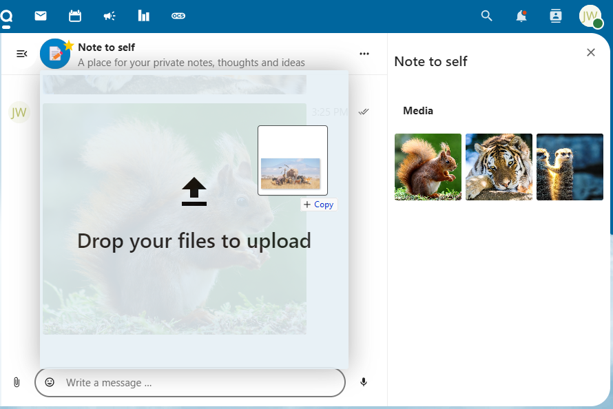Open the Calendar app
This screenshot has width=613, height=409.
tap(75, 16)
